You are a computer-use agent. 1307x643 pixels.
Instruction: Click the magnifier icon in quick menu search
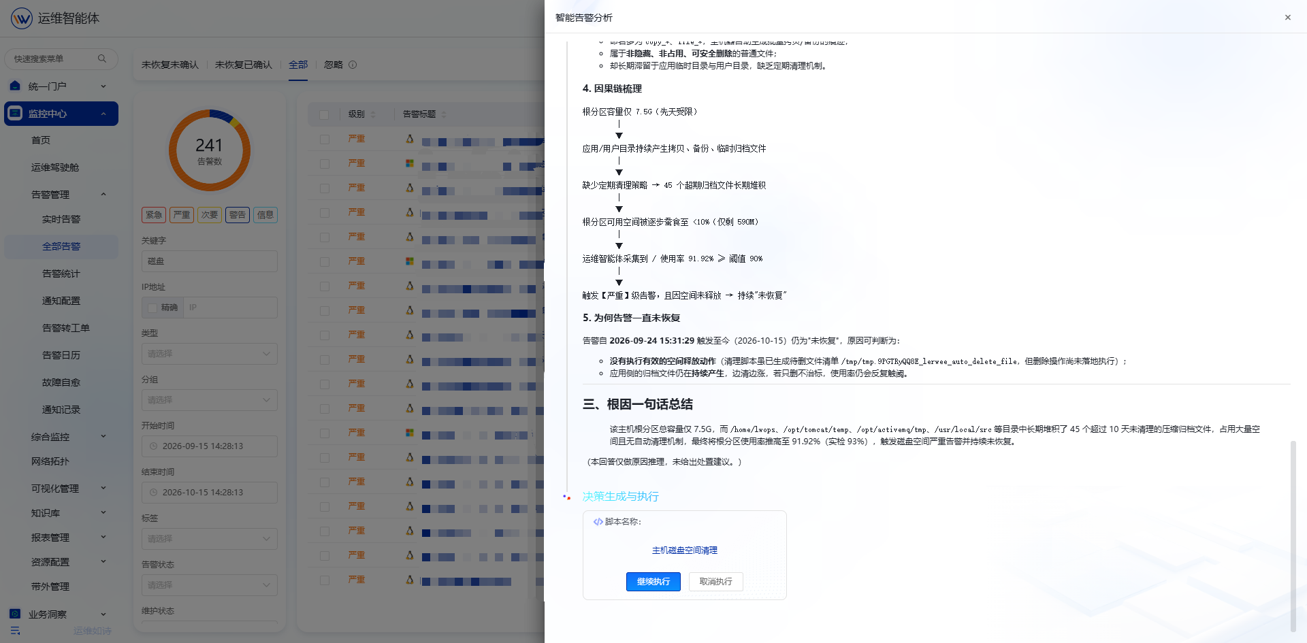tap(102, 59)
